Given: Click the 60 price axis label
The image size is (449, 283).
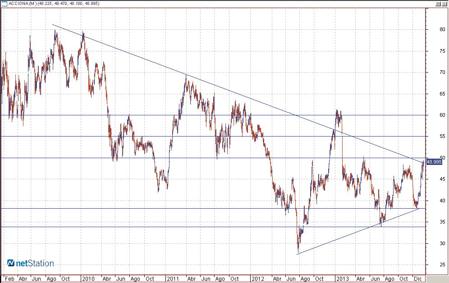Looking at the screenshot, I should tap(442, 115).
